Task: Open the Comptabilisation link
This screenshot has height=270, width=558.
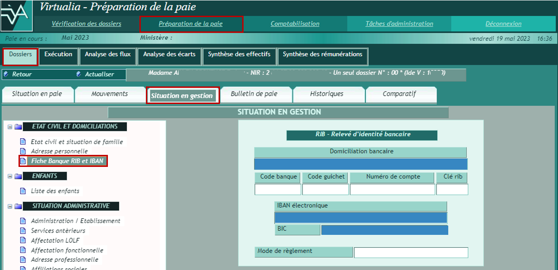Action: [x=295, y=24]
